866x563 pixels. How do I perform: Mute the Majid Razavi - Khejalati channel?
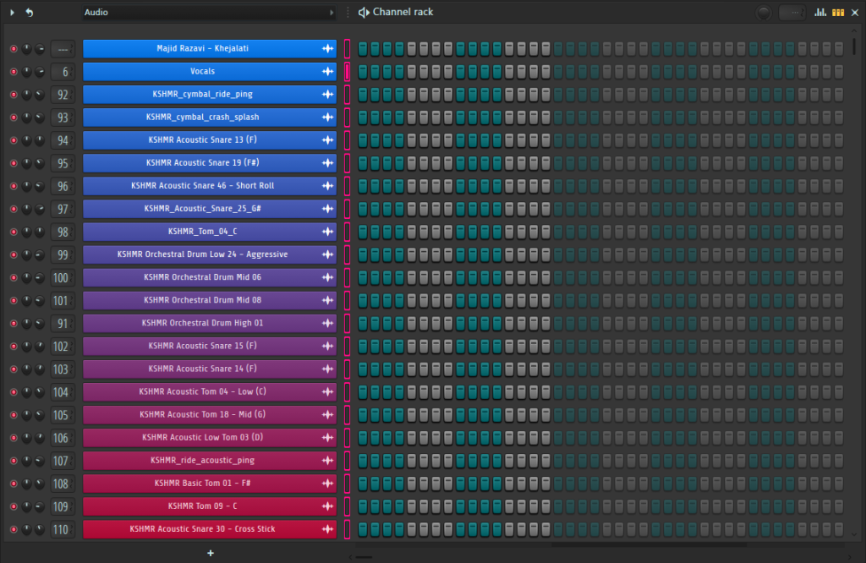[14, 49]
